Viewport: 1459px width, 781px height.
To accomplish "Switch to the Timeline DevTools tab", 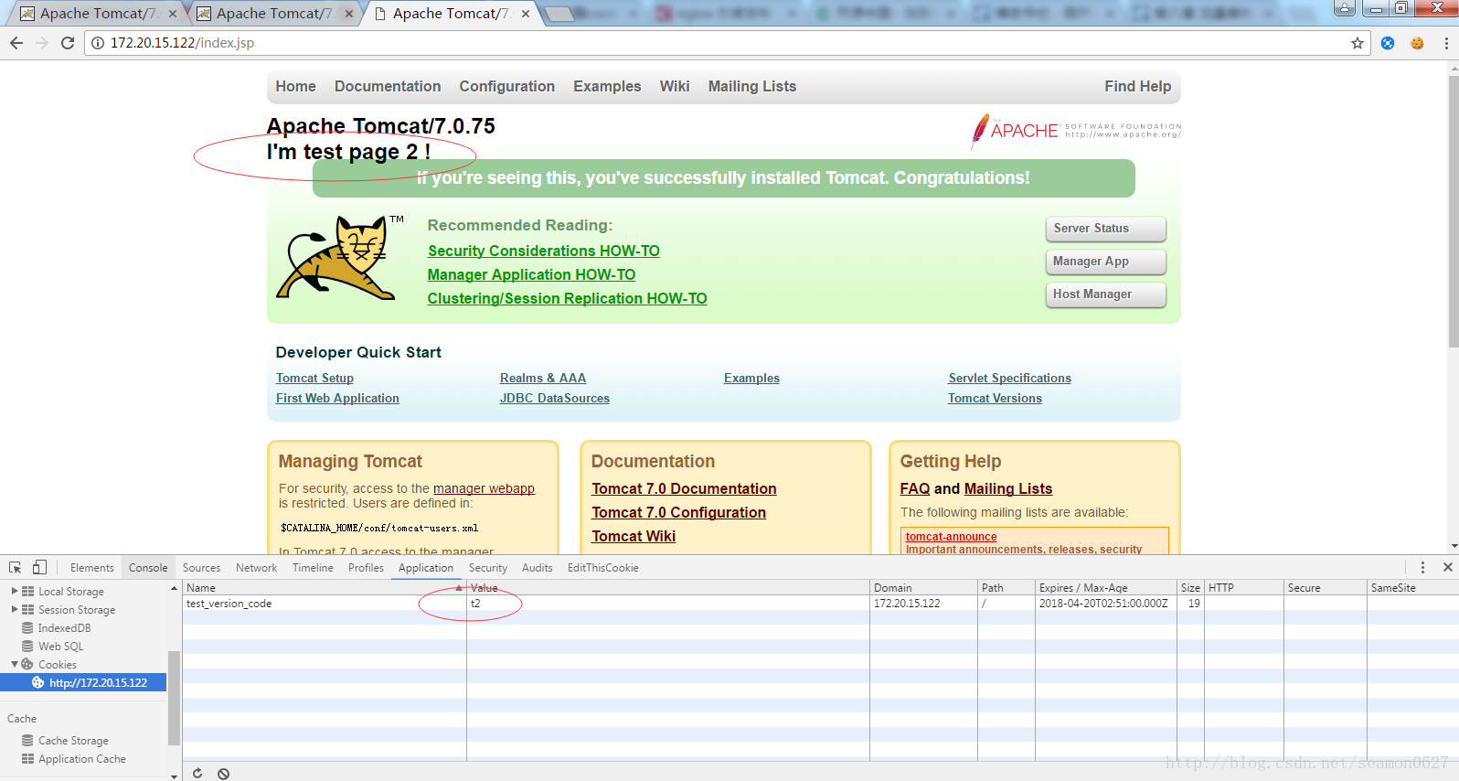I will point(313,568).
